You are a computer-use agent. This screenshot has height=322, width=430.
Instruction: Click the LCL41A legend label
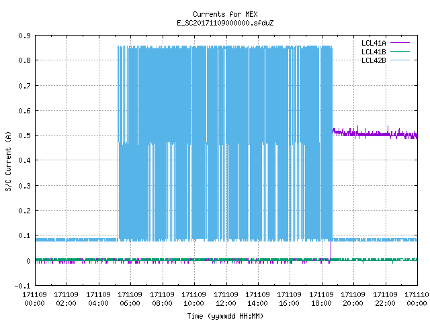click(x=374, y=43)
